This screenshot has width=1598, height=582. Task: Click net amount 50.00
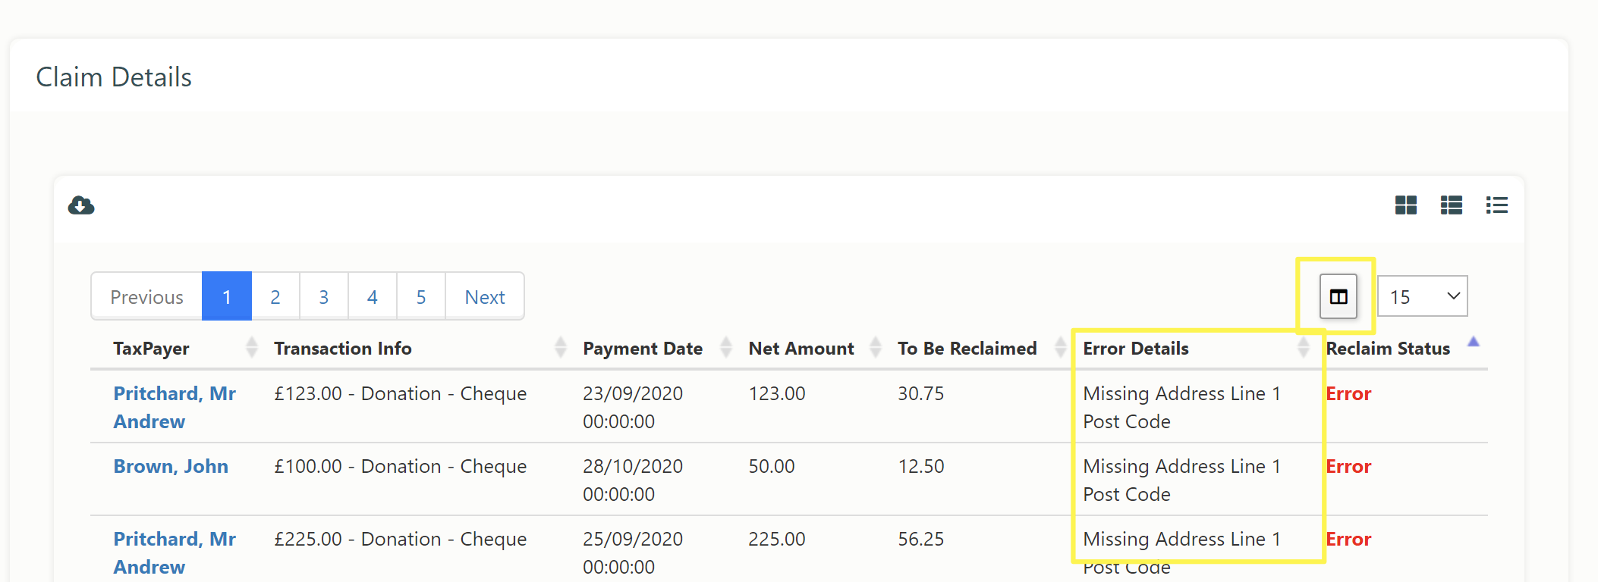pos(772,466)
